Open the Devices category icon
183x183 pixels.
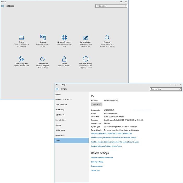[x=43, y=37]
